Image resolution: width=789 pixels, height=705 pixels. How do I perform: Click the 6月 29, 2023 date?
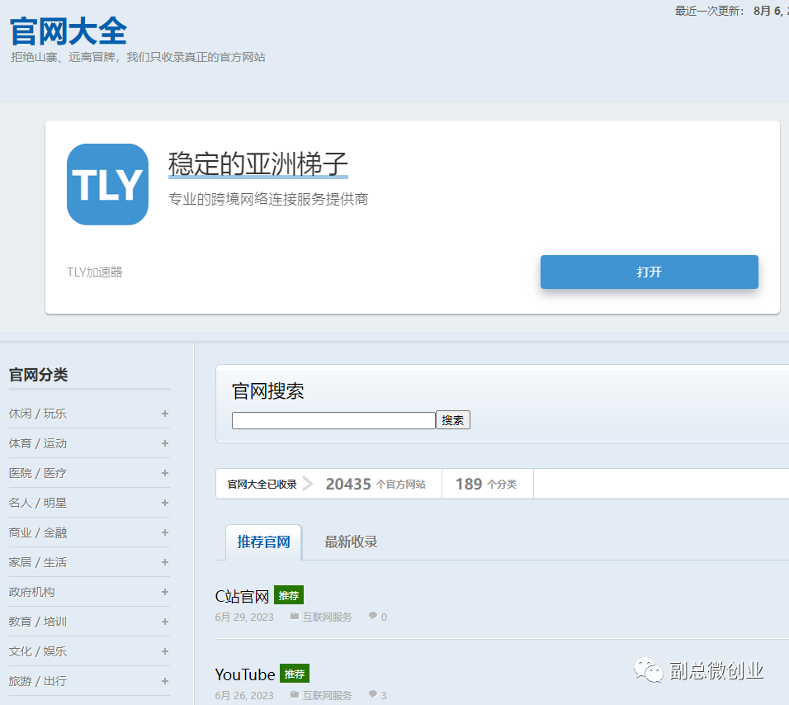[244, 617]
